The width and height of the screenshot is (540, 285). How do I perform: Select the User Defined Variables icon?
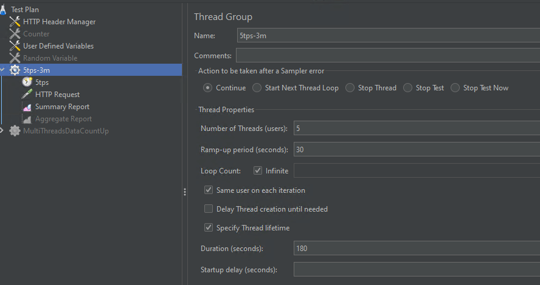15,45
